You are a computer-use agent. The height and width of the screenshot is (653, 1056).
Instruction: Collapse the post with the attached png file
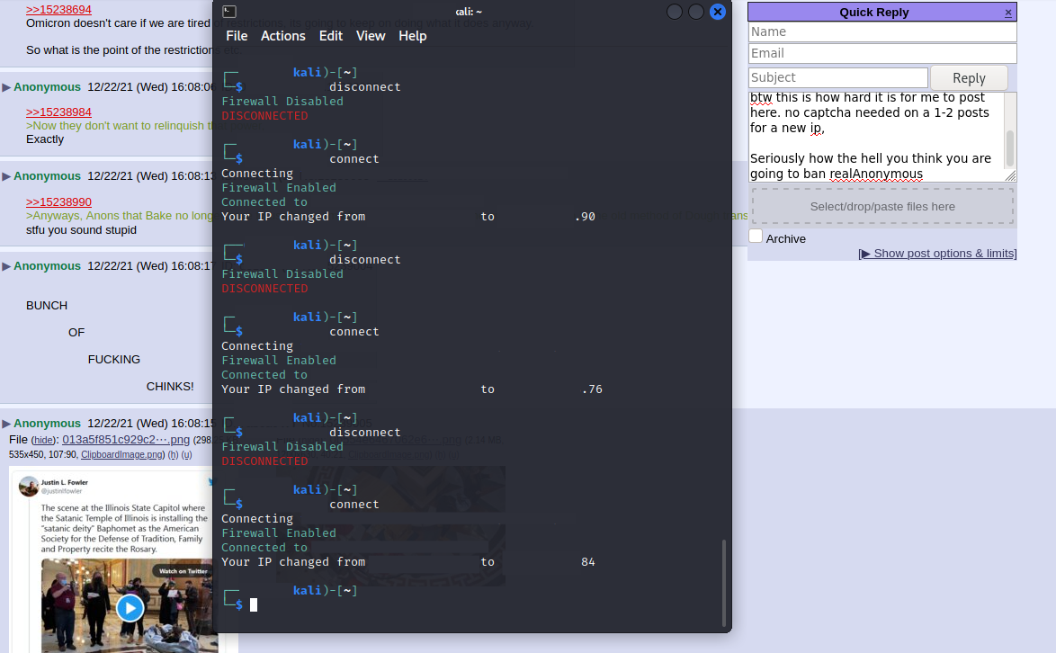click(6, 425)
